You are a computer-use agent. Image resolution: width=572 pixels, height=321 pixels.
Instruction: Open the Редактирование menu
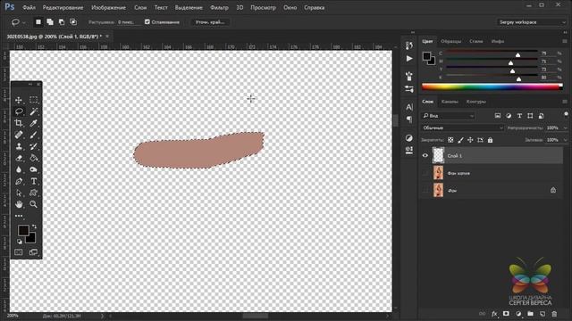pos(63,7)
